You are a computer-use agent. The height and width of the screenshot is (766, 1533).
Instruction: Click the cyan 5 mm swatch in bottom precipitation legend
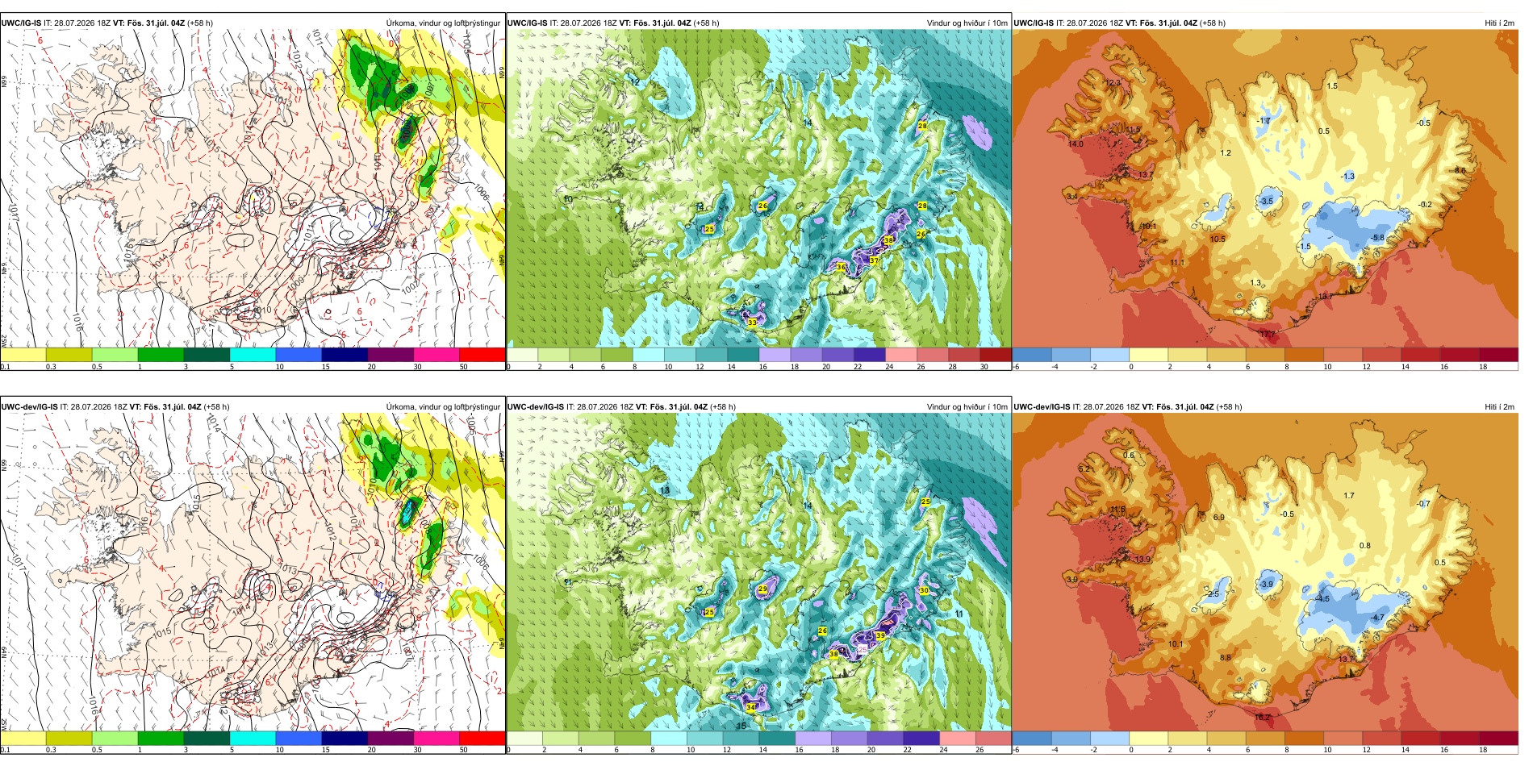coord(253,739)
